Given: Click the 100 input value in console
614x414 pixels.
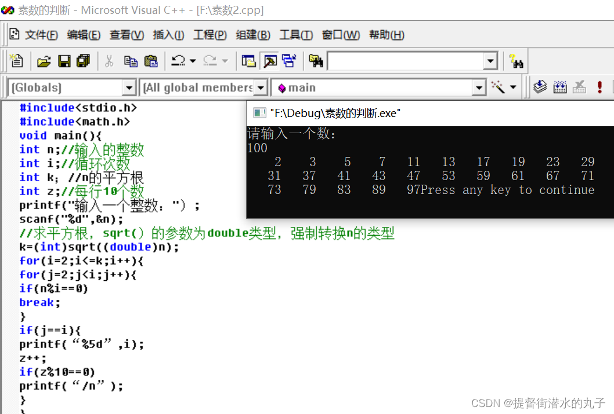Looking at the screenshot, I should [257, 148].
